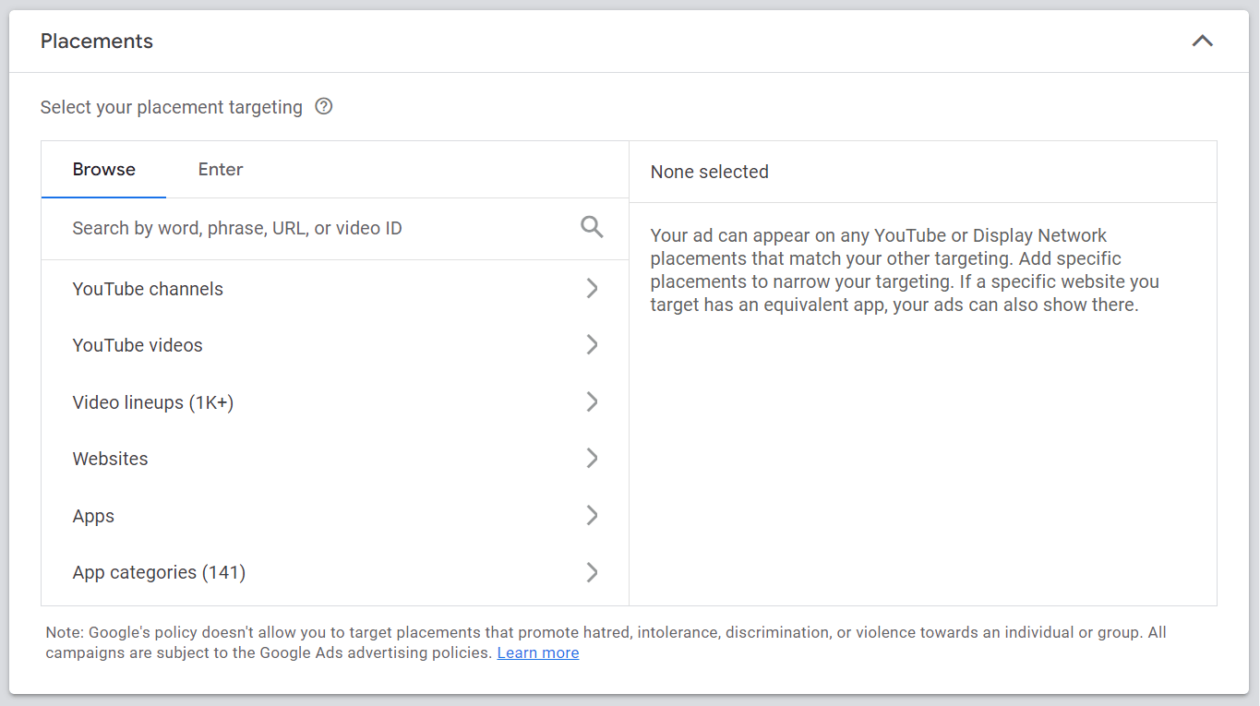
Task: Open the App categories list
Action: [x=158, y=572]
